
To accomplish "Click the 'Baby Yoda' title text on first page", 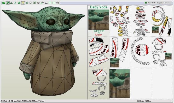I will tap(99, 7).
